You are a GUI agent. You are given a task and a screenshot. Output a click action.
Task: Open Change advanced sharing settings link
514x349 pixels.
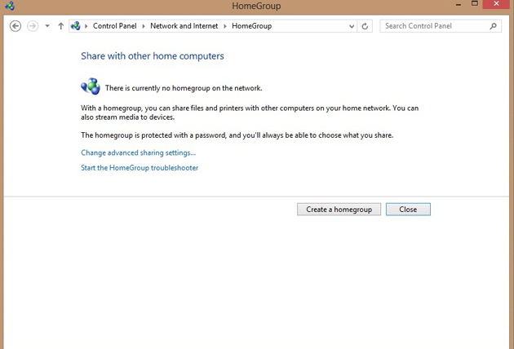[138, 152]
